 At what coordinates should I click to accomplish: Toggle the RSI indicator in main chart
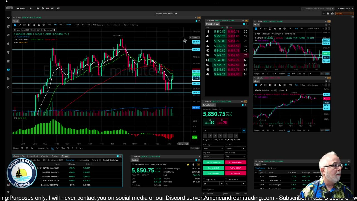point(83,25)
